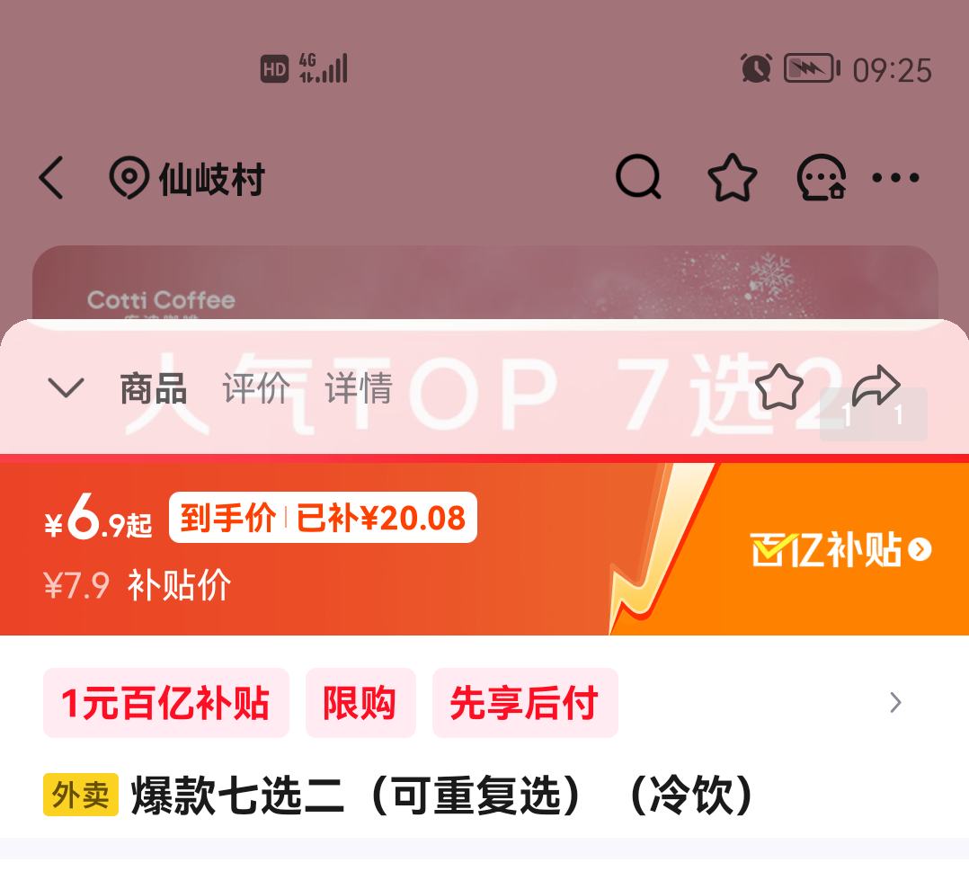
Task: Tap the back arrow icon
Action: [x=51, y=177]
